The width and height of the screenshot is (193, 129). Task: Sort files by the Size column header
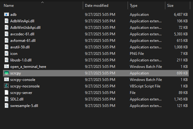(x=170, y=6)
